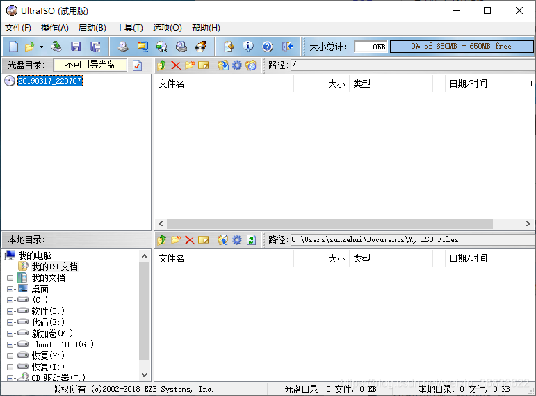
Task: Click the 650MB capacity usage bar
Action: click(462, 47)
